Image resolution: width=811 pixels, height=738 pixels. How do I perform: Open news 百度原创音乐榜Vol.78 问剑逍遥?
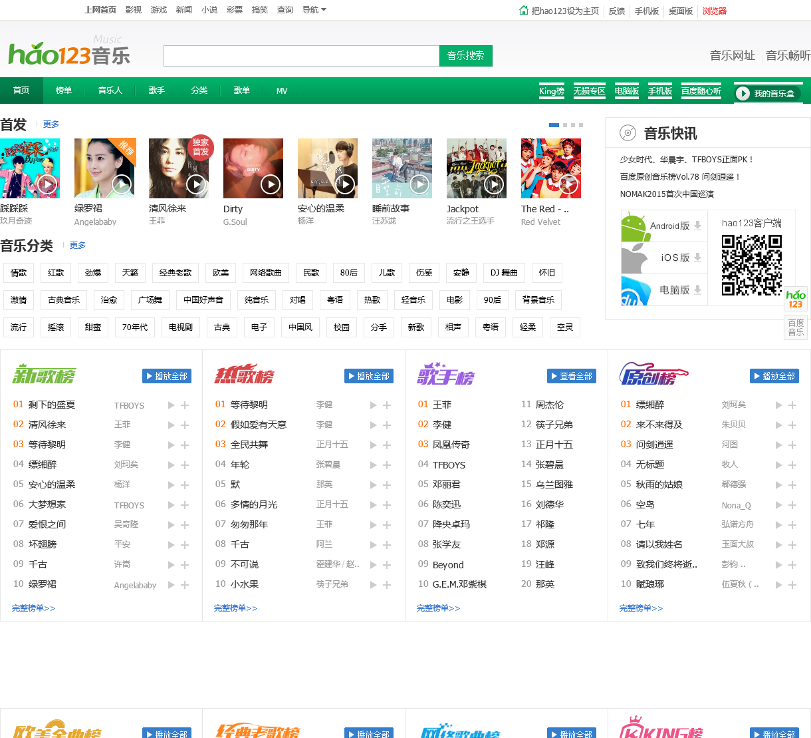(680, 177)
